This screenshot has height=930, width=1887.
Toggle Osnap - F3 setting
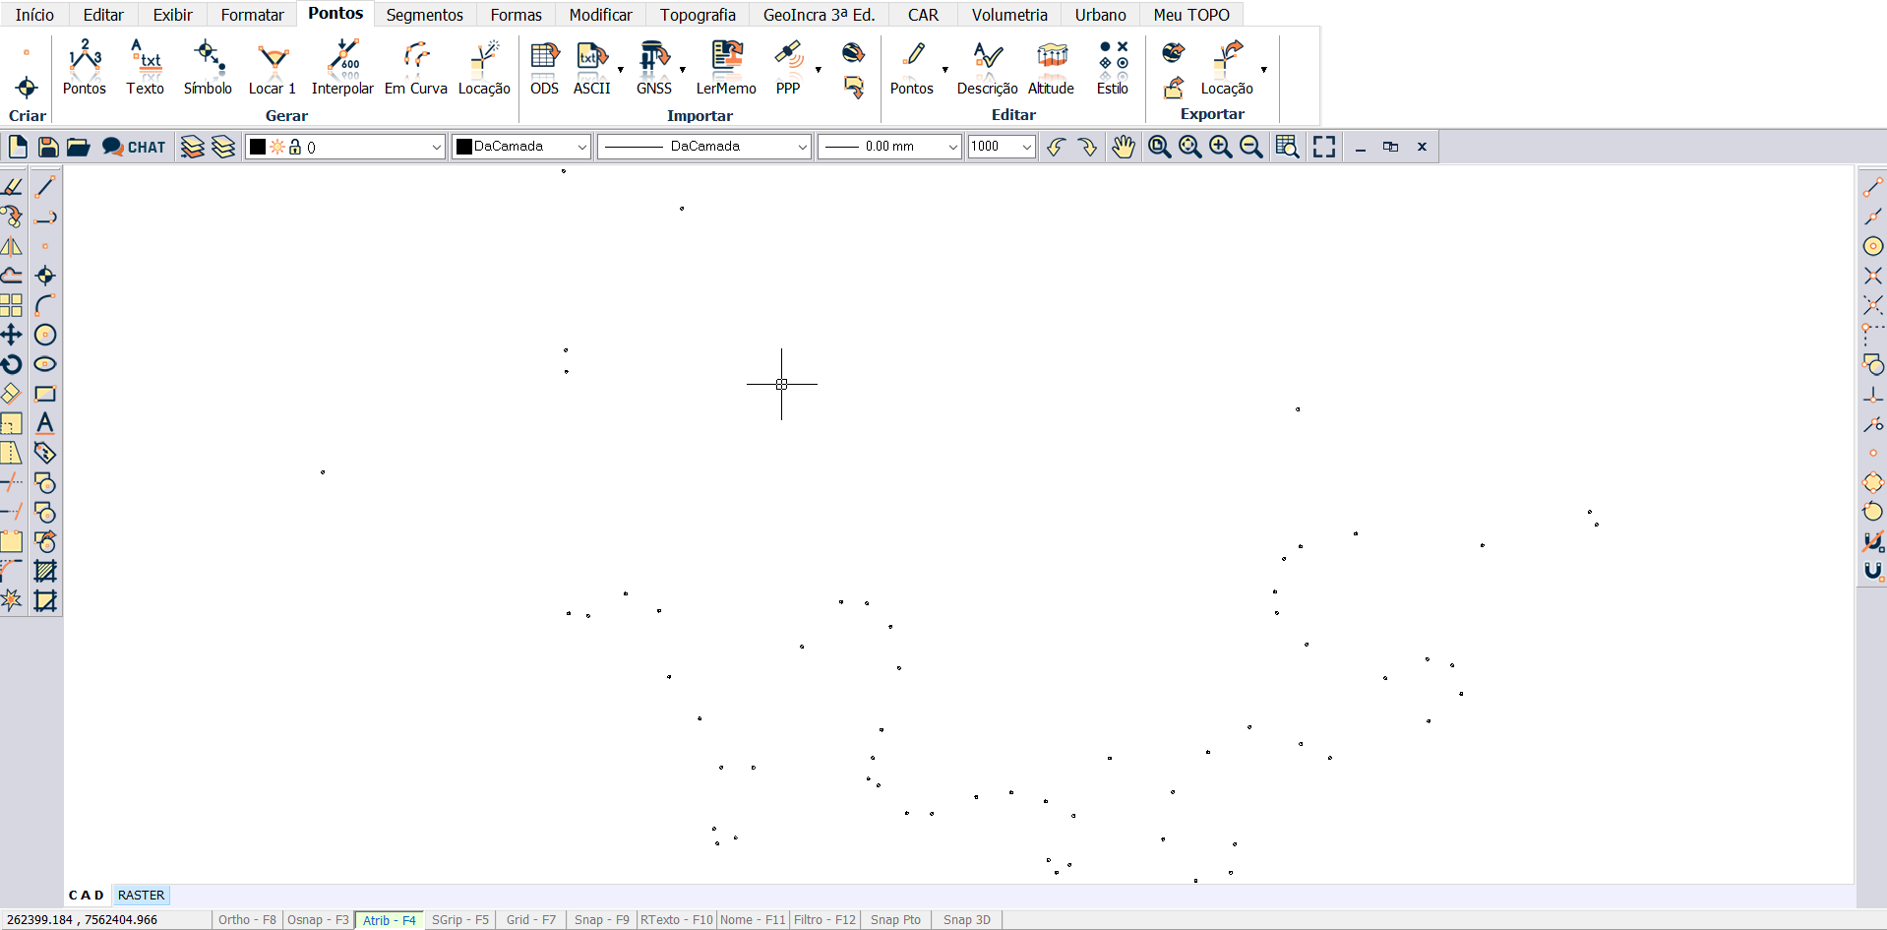point(318,920)
